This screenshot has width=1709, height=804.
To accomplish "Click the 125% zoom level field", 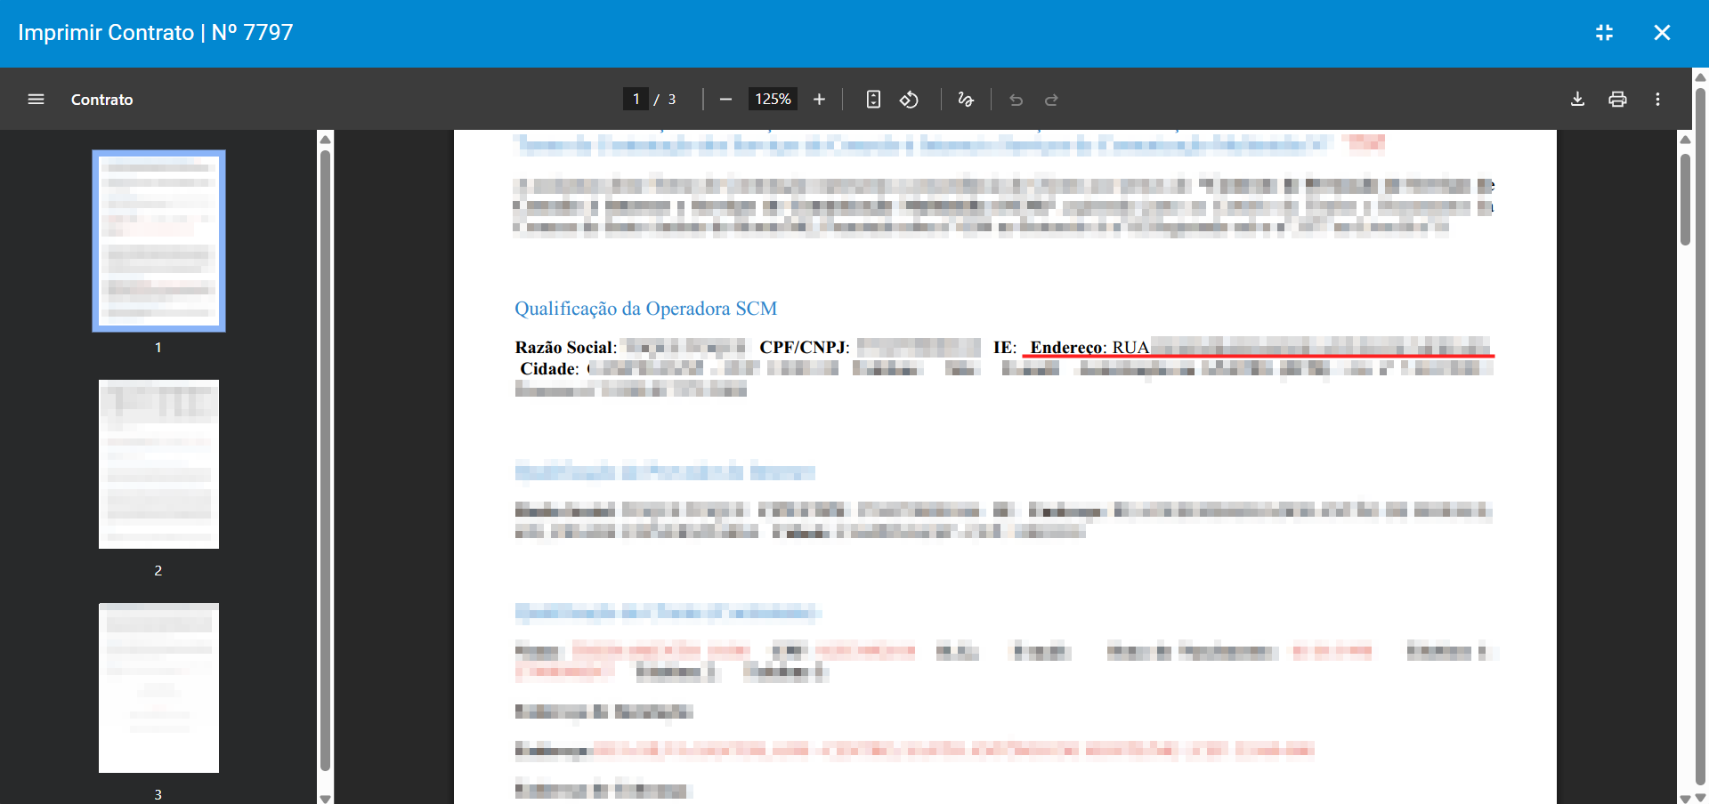I will tap(773, 100).
